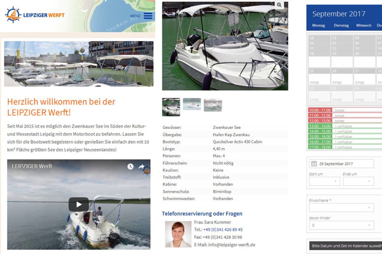Select the third boat thumbnail
Viewport: 382px width, 254px height.
click(x=213, y=105)
